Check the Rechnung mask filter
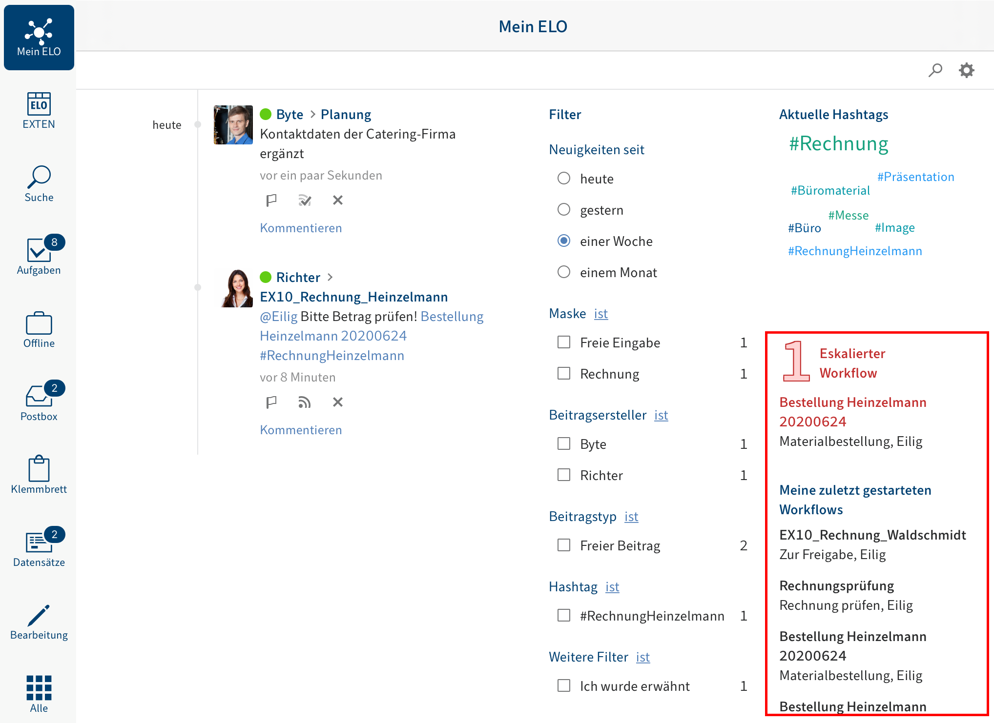994x723 pixels. [x=564, y=374]
